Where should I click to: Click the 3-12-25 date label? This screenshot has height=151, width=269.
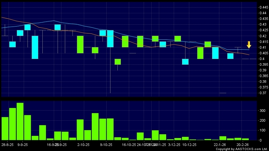(x=174, y=144)
